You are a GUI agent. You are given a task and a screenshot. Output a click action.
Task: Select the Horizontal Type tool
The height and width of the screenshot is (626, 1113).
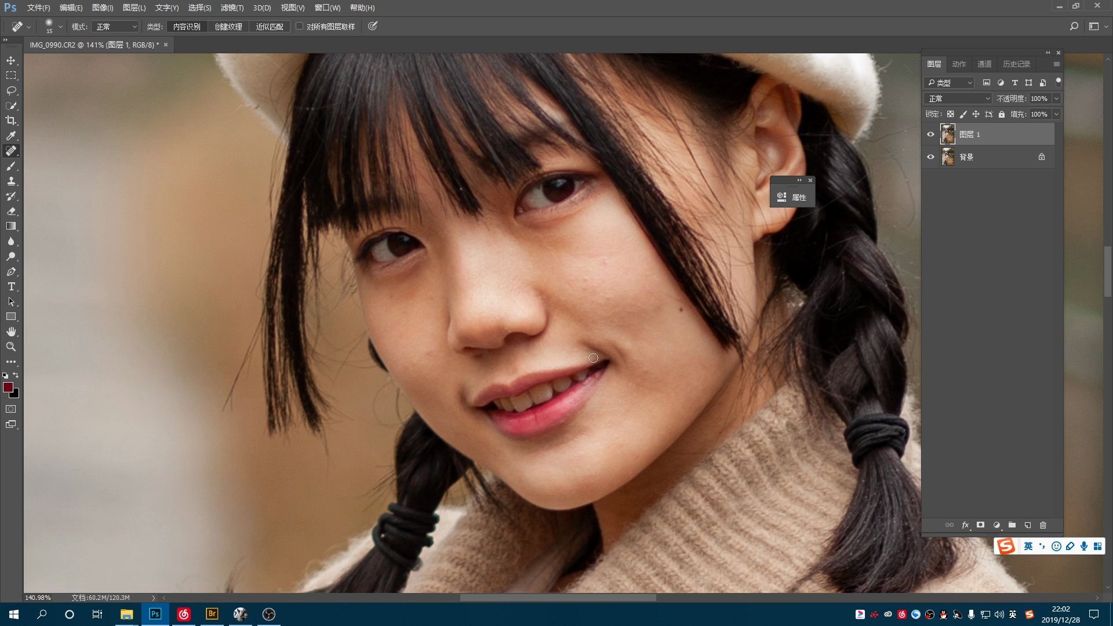[x=11, y=287]
